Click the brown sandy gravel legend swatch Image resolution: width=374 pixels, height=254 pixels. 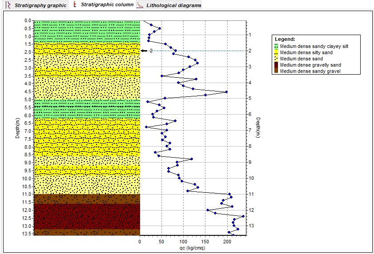(276, 71)
